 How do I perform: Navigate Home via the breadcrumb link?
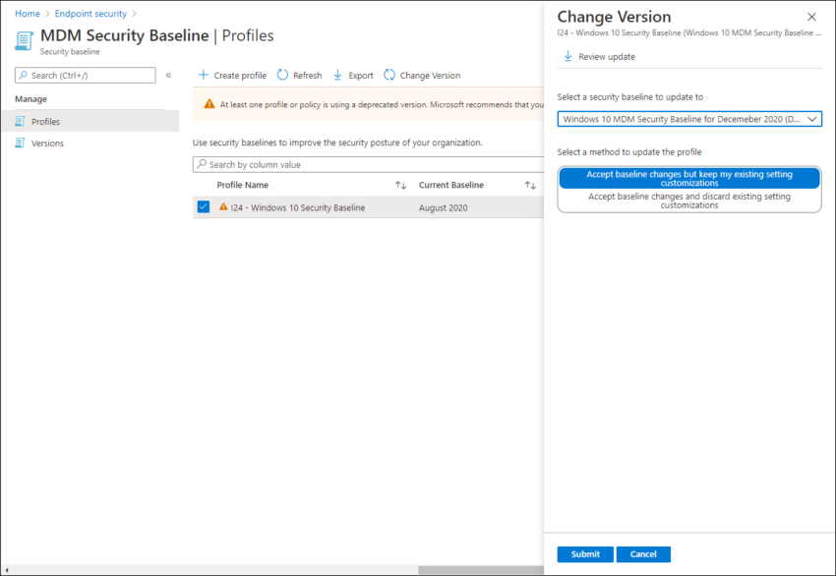pos(27,13)
